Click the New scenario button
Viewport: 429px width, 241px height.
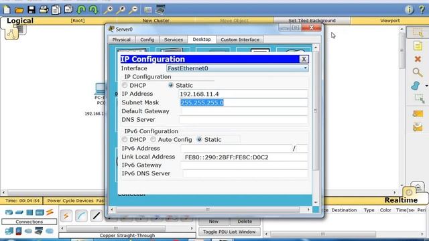point(214,222)
